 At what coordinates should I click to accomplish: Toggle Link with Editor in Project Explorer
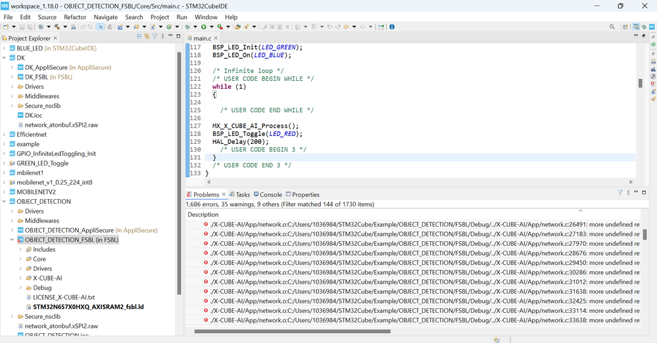click(x=147, y=37)
